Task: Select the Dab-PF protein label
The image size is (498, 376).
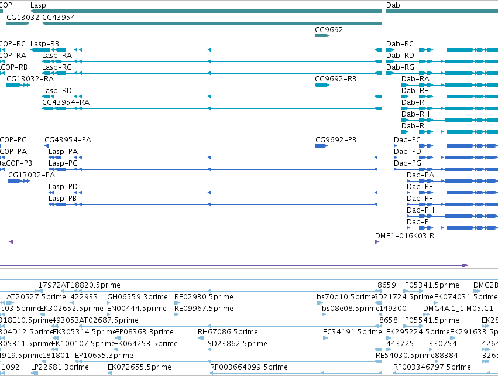Action: [x=420, y=199]
